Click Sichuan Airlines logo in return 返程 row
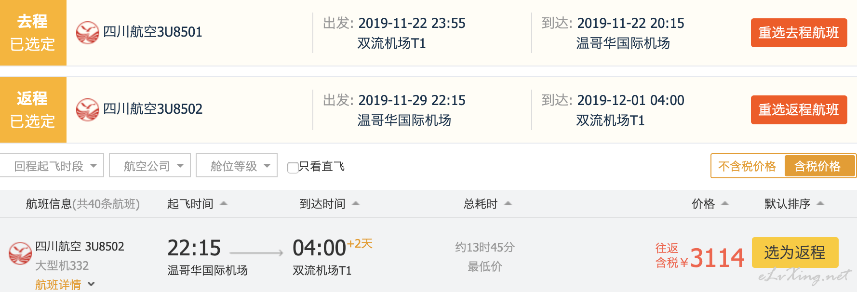 coord(88,110)
